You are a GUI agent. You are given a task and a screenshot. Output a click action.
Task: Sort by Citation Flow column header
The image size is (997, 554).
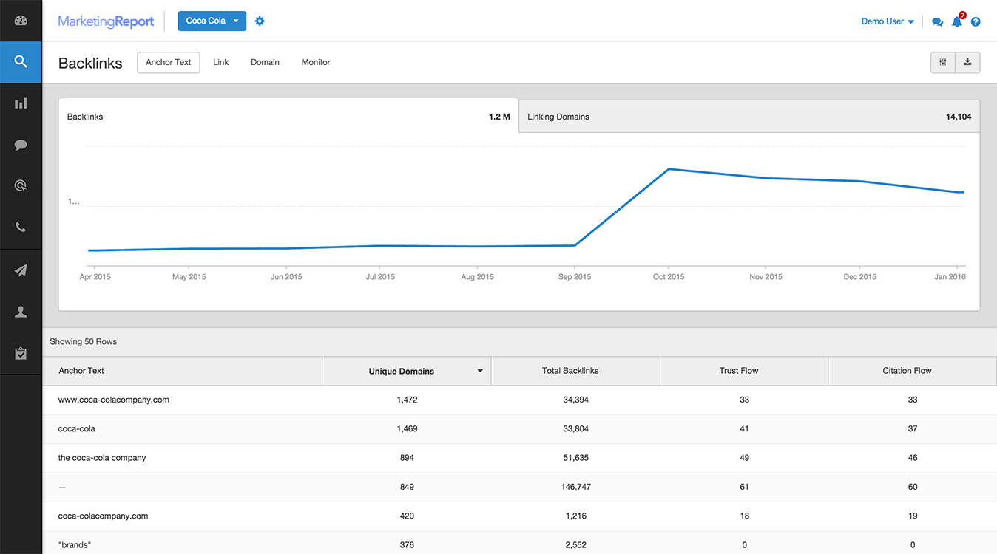pyautogui.click(x=913, y=371)
